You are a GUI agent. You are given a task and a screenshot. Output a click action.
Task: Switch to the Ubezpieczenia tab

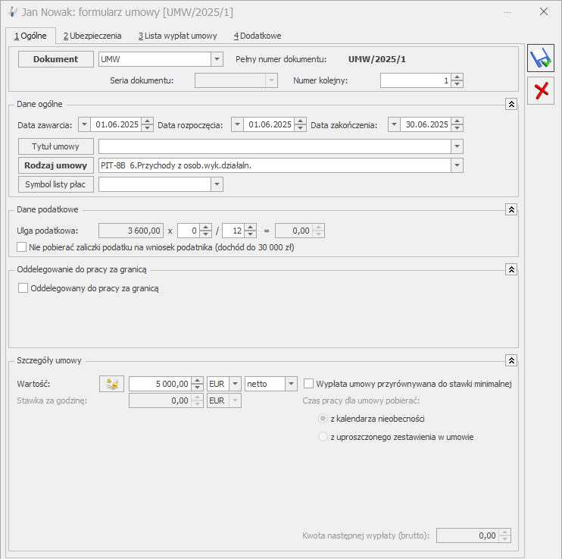[92, 36]
